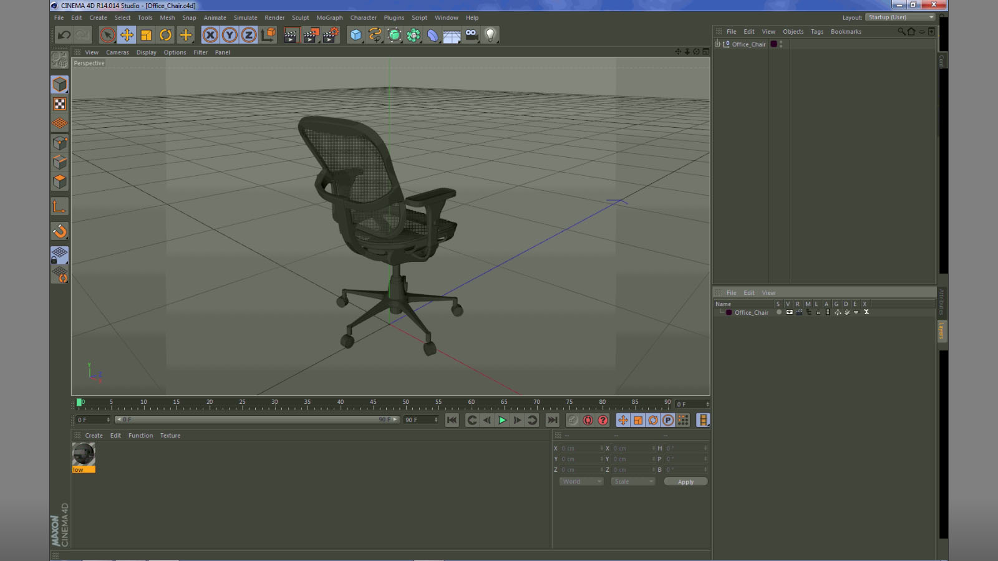Toggle Y axis lock
Viewport: 998px width, 561px height.
coord(230,35)
